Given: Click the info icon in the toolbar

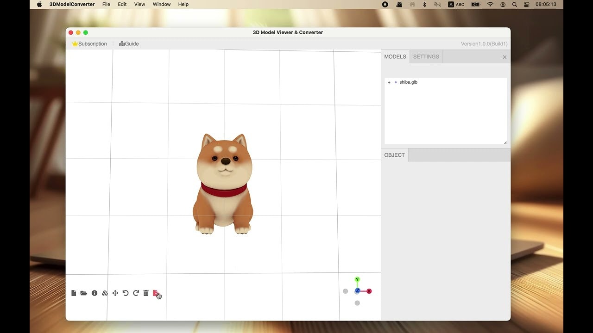Looking at the screenshot, I should pos(95,293).
